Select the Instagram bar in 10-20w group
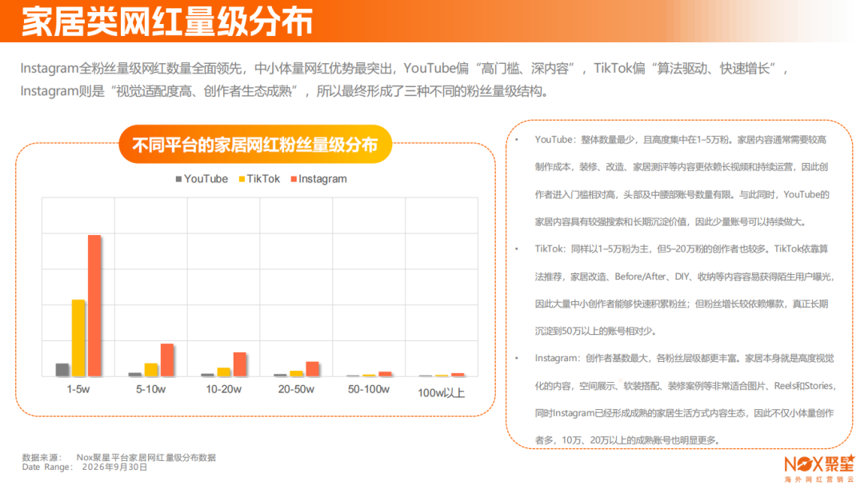The image size is (864, 485). click(x=240, y=364)
